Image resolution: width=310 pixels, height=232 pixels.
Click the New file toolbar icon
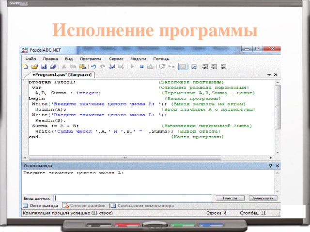25,67
